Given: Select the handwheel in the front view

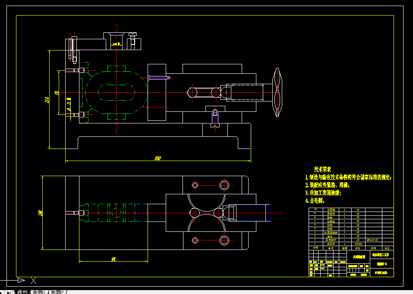Looking at the screenshot, I should pyautogui.click(x=277, y=92).
